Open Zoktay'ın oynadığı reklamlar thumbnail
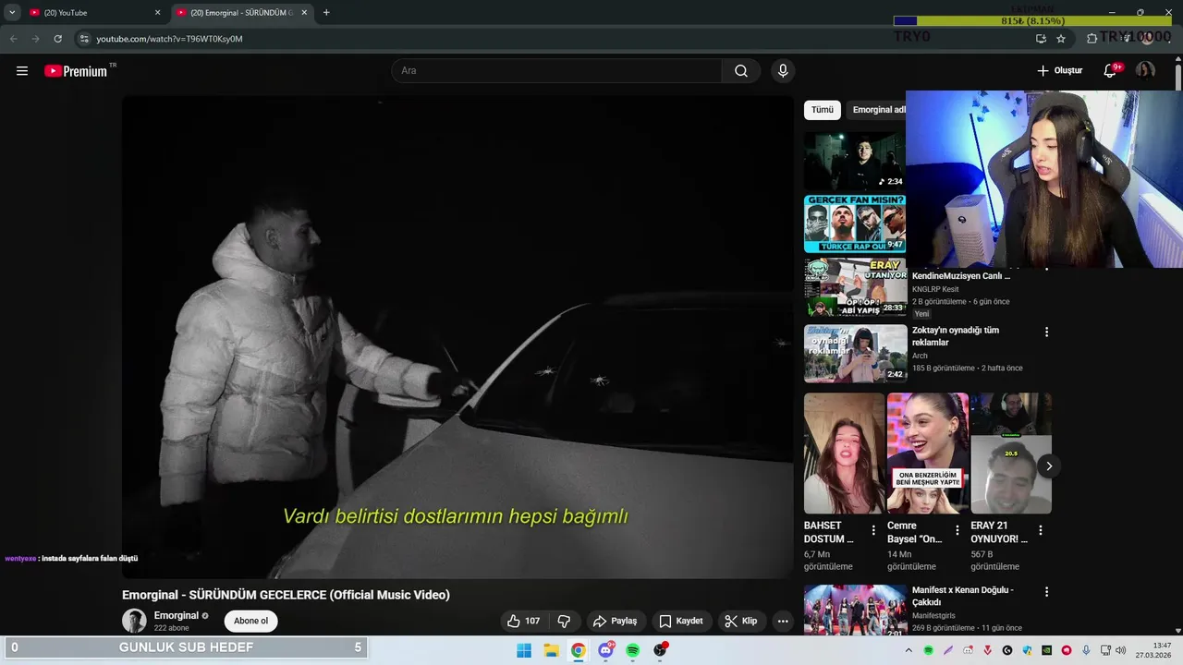 pos(855,354)
